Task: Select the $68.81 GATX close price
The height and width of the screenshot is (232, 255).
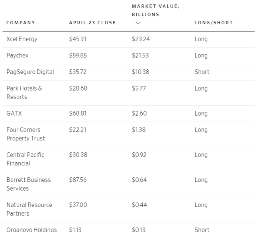Action: tap(78, 113)
